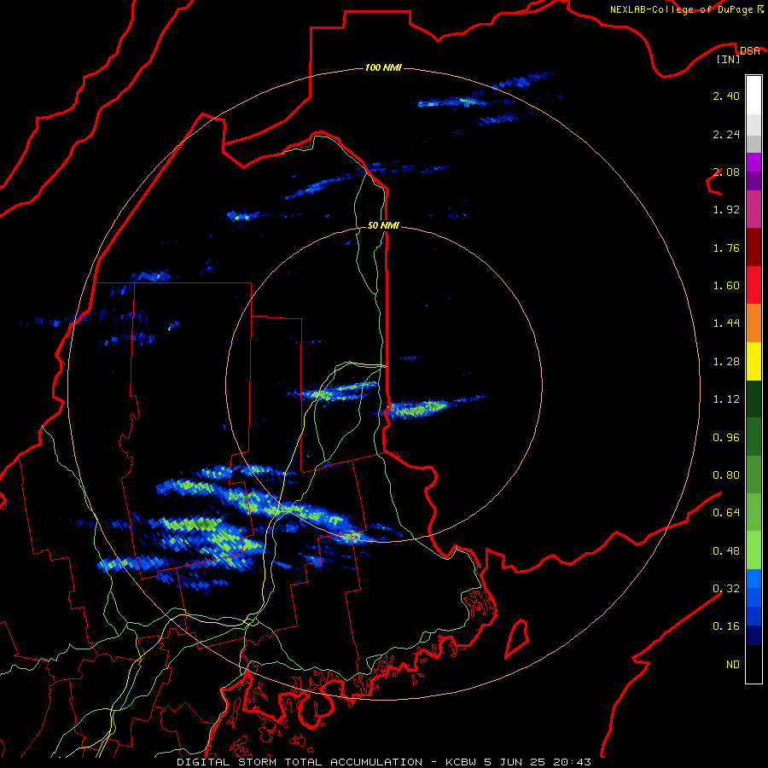
Task: Click the green swatch beside 0.96
Action: [753, 438]
